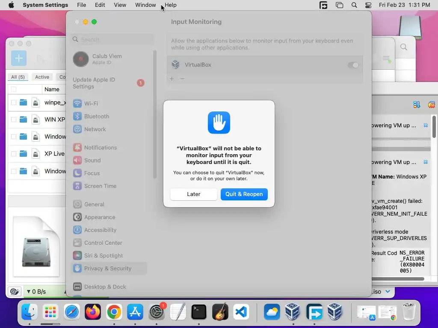Click the folder icon in the WIN XP row
The image size is (438, 328).
tap(24, 120)
